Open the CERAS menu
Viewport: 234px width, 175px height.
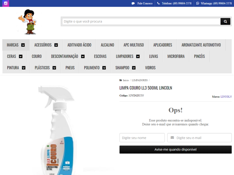coord(11,56)
